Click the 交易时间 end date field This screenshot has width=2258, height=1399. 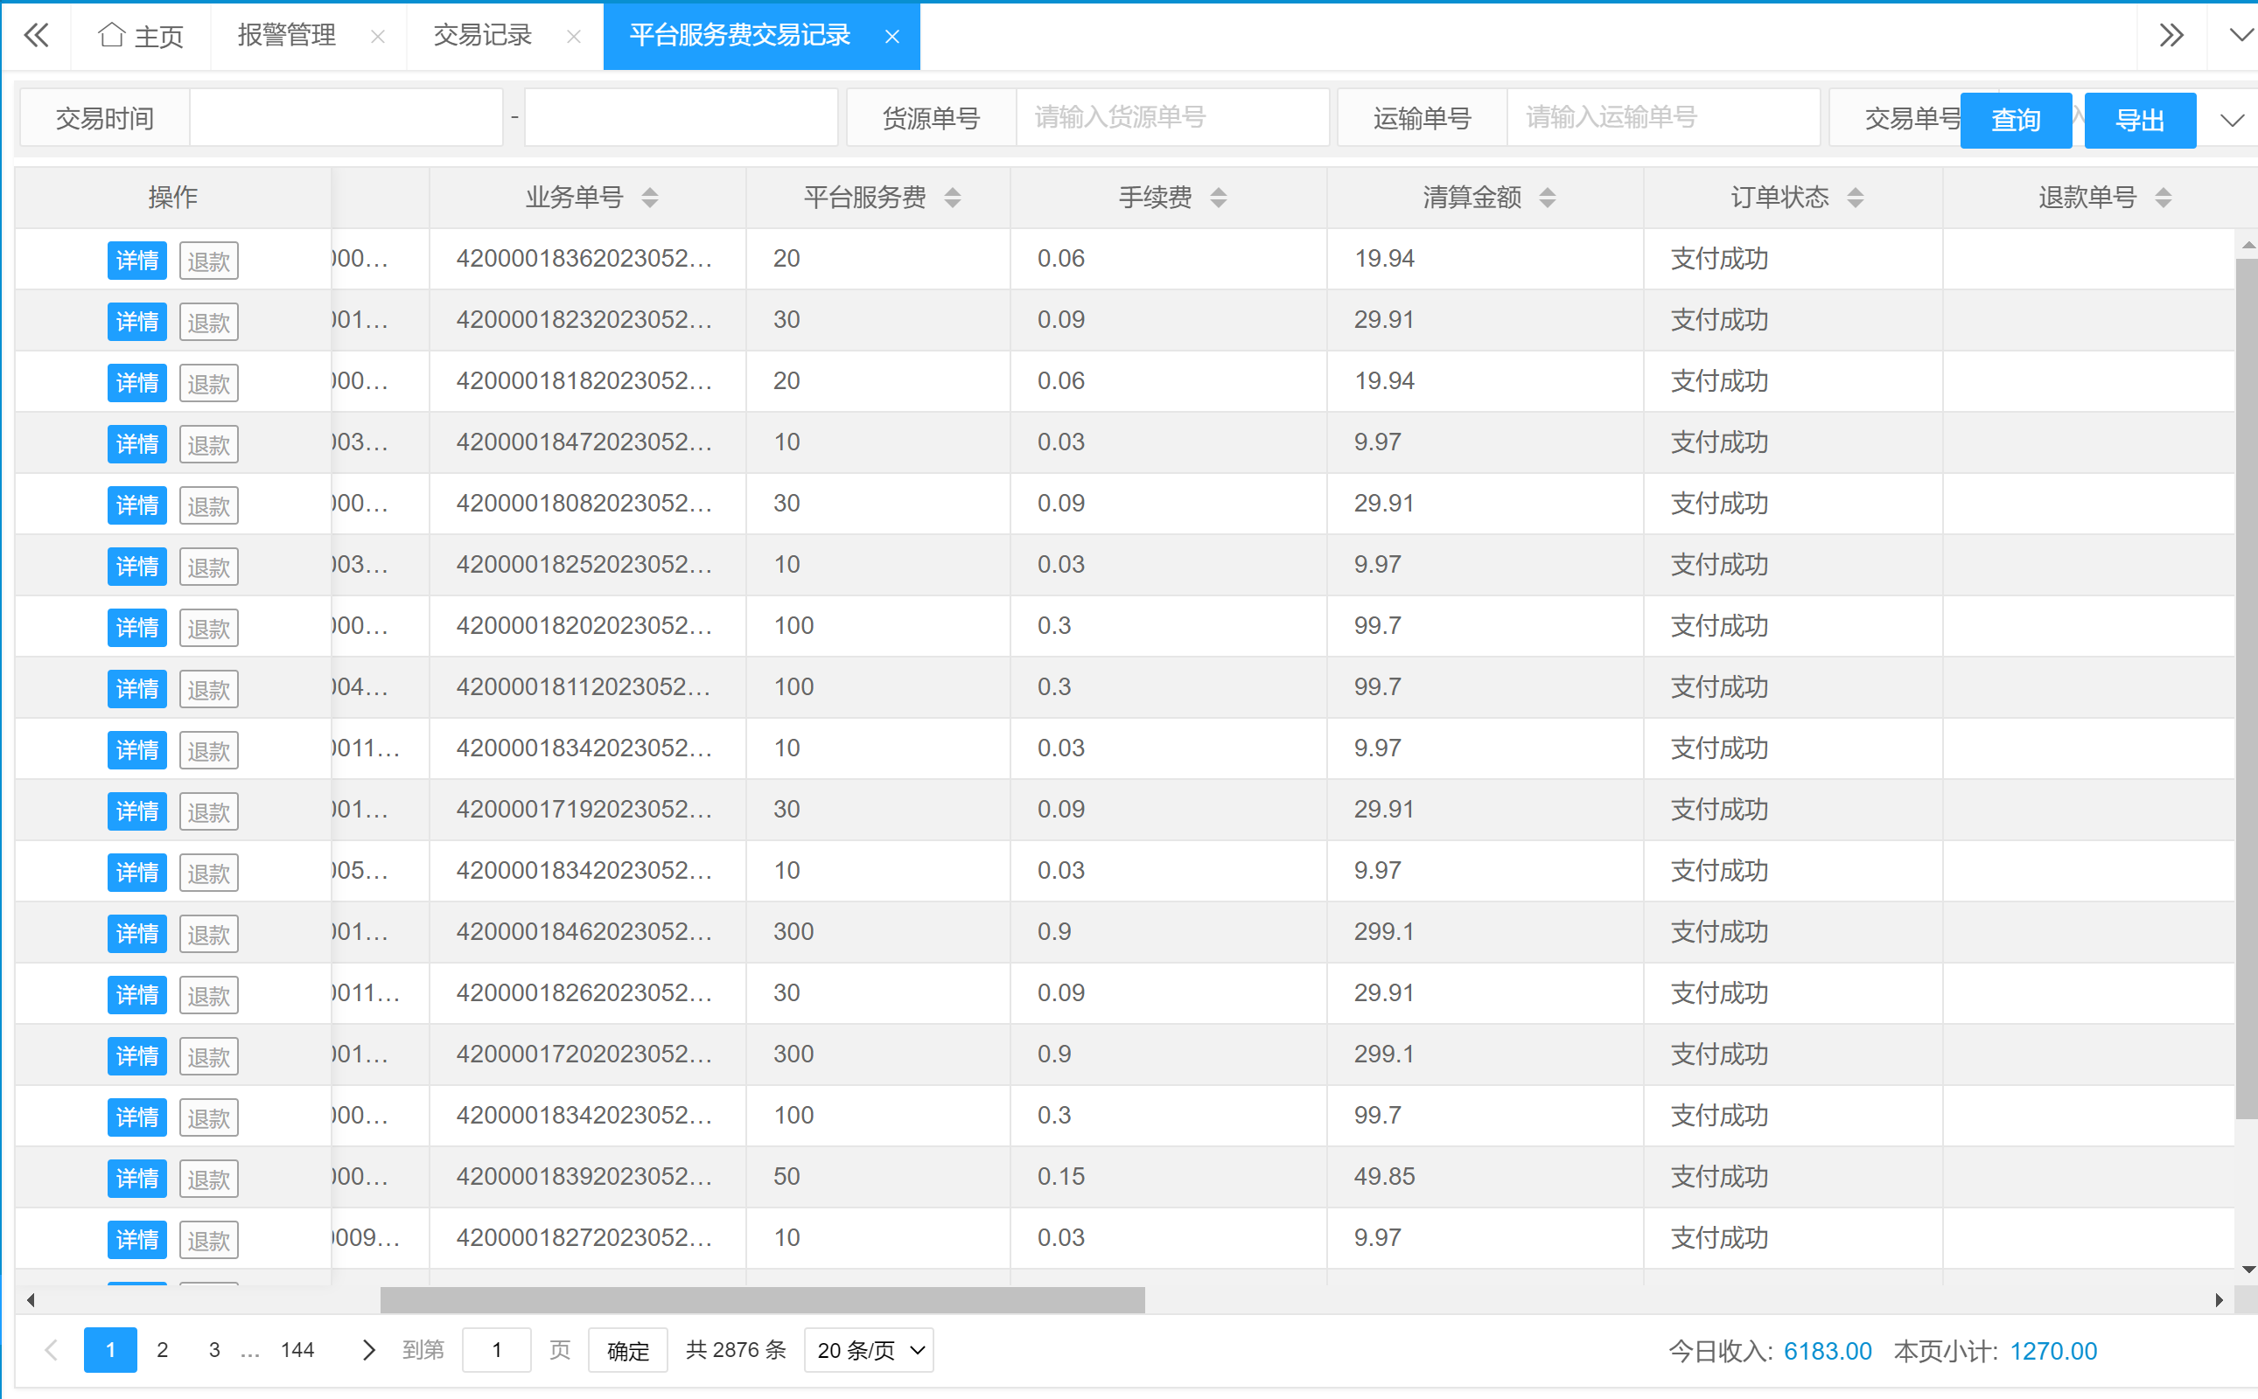tap(681, 117)
